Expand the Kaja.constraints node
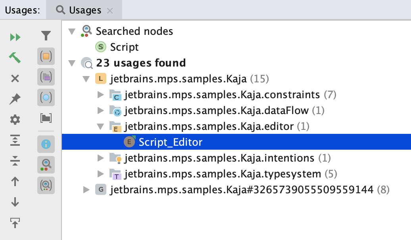411x240 pixels. (x=101, y=95)
